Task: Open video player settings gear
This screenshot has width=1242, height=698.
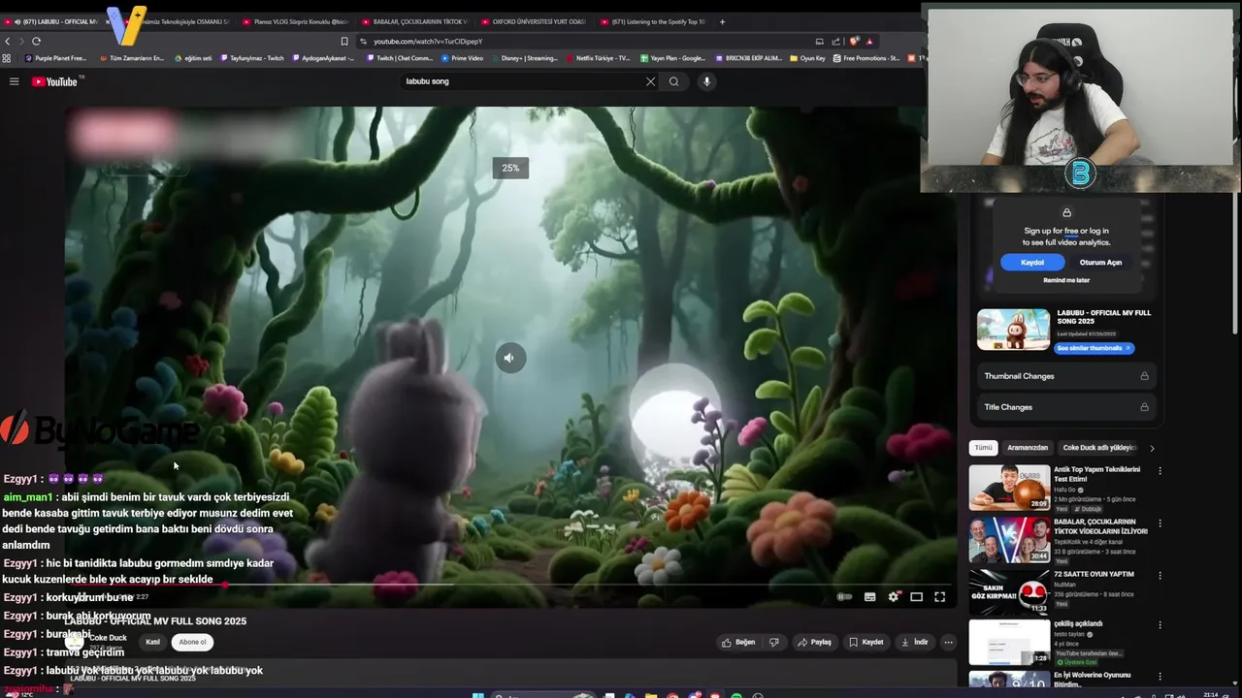Action: pyautogui.click(x=893, y=597)
